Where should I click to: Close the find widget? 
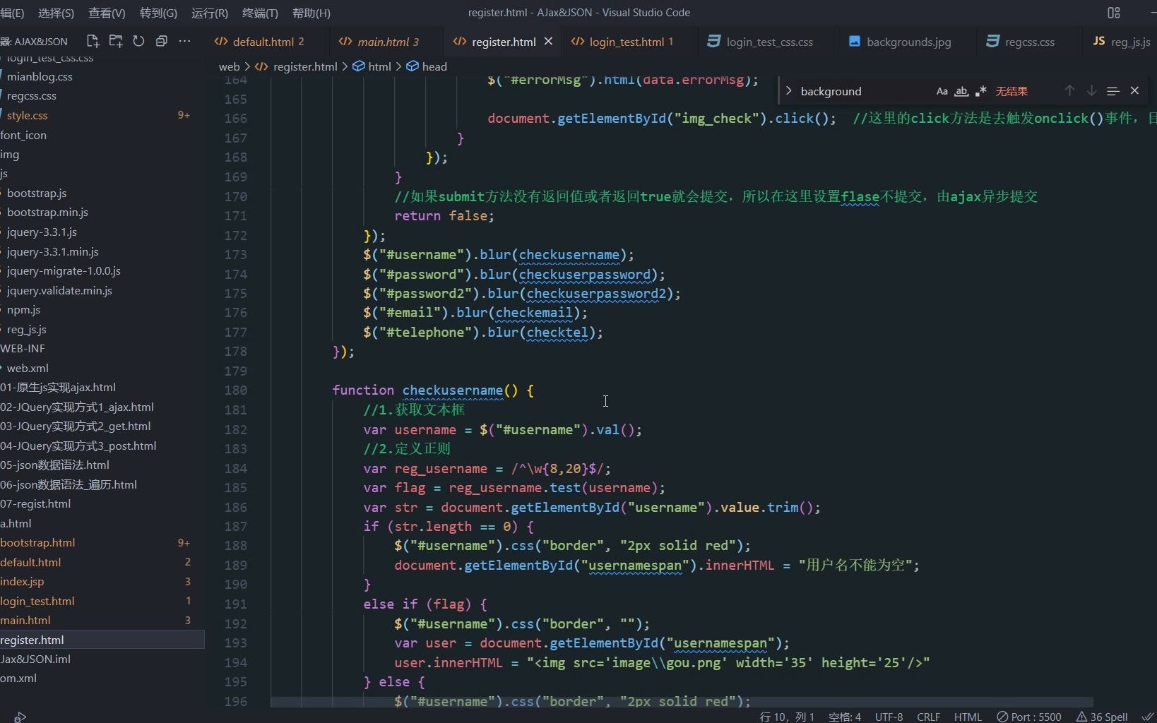pyautogui.click(x=1134, y=91)
